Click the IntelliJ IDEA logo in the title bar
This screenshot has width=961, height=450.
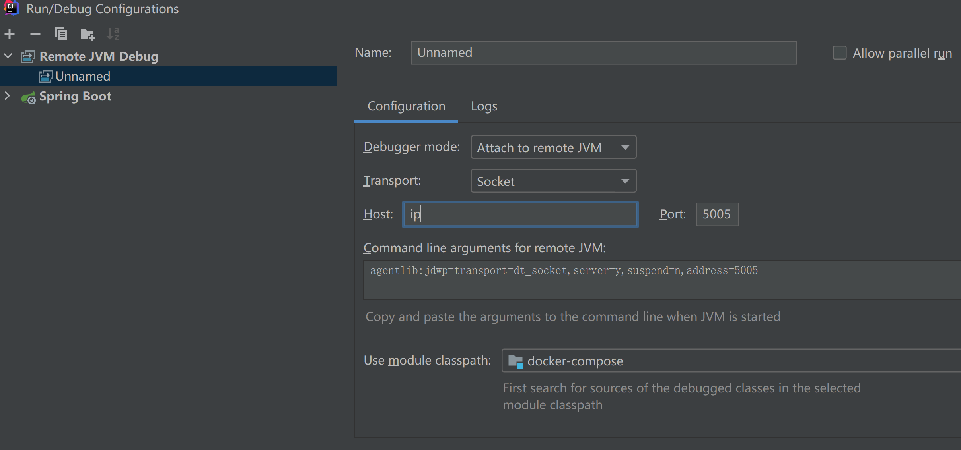11,8
